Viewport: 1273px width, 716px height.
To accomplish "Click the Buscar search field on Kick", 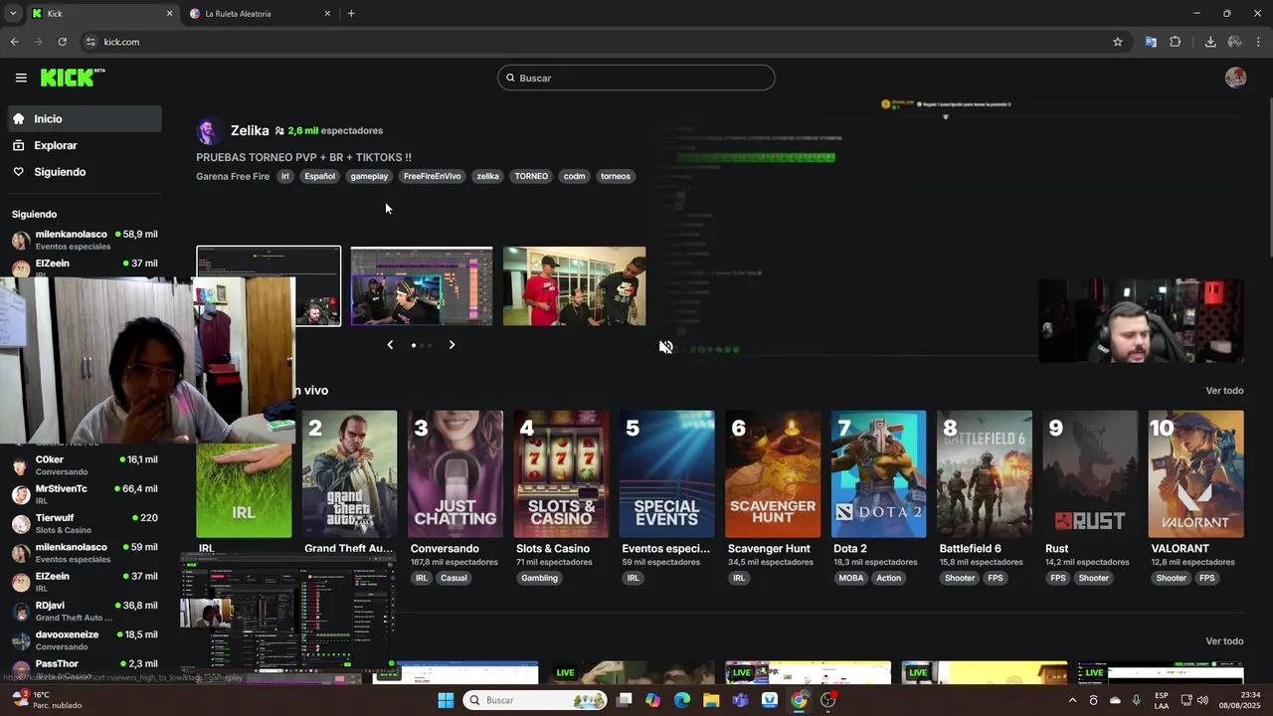I will (636, 78).
